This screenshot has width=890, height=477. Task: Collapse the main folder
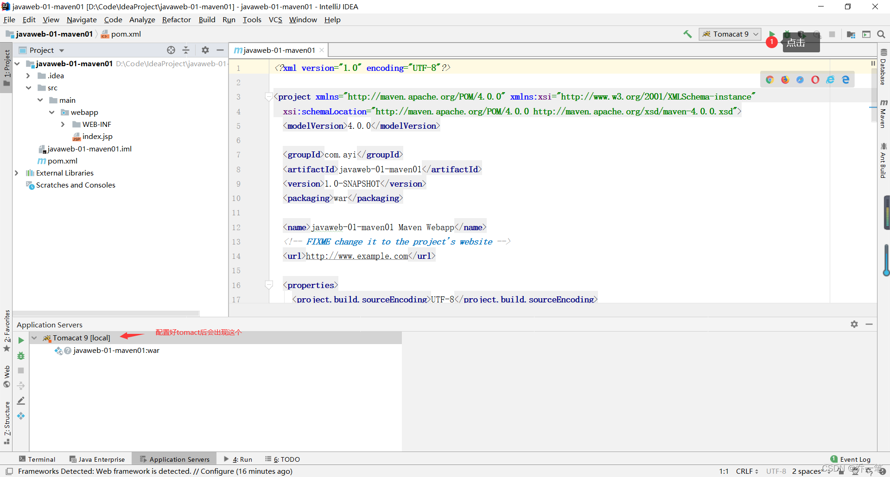point(40,100)
